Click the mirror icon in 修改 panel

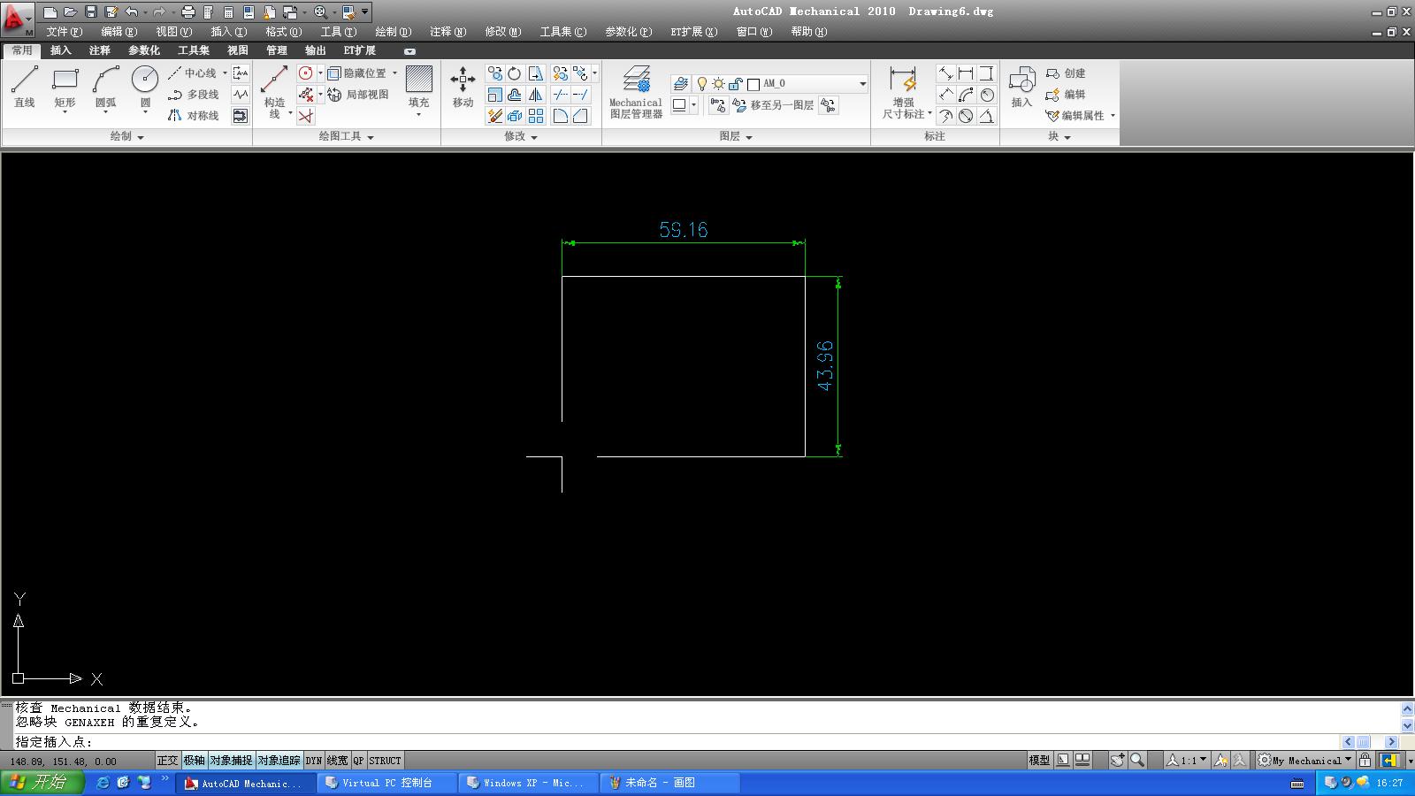click(535, 95)
